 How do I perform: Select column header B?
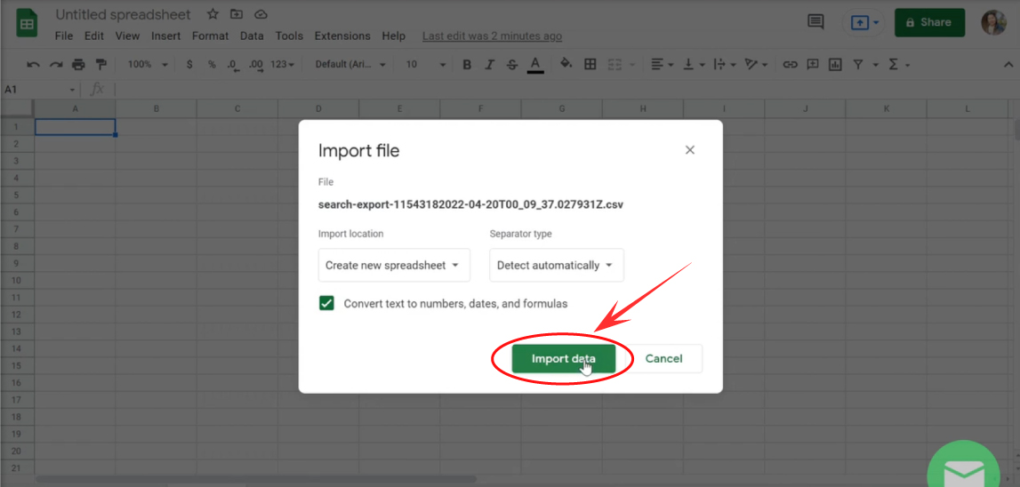coord(157,109)
